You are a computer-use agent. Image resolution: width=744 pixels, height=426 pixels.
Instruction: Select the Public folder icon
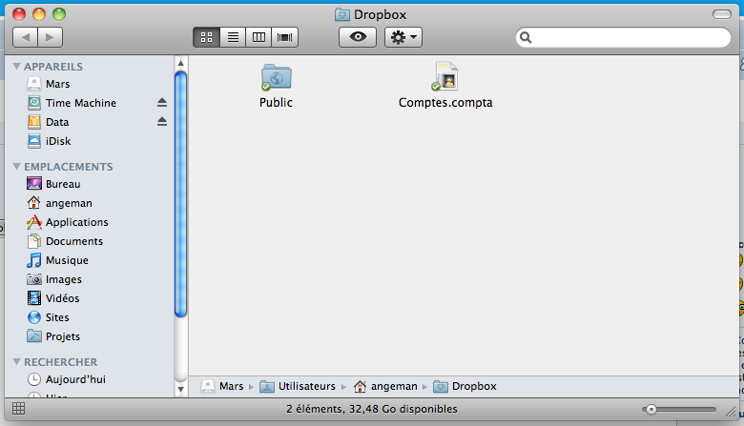277,77
